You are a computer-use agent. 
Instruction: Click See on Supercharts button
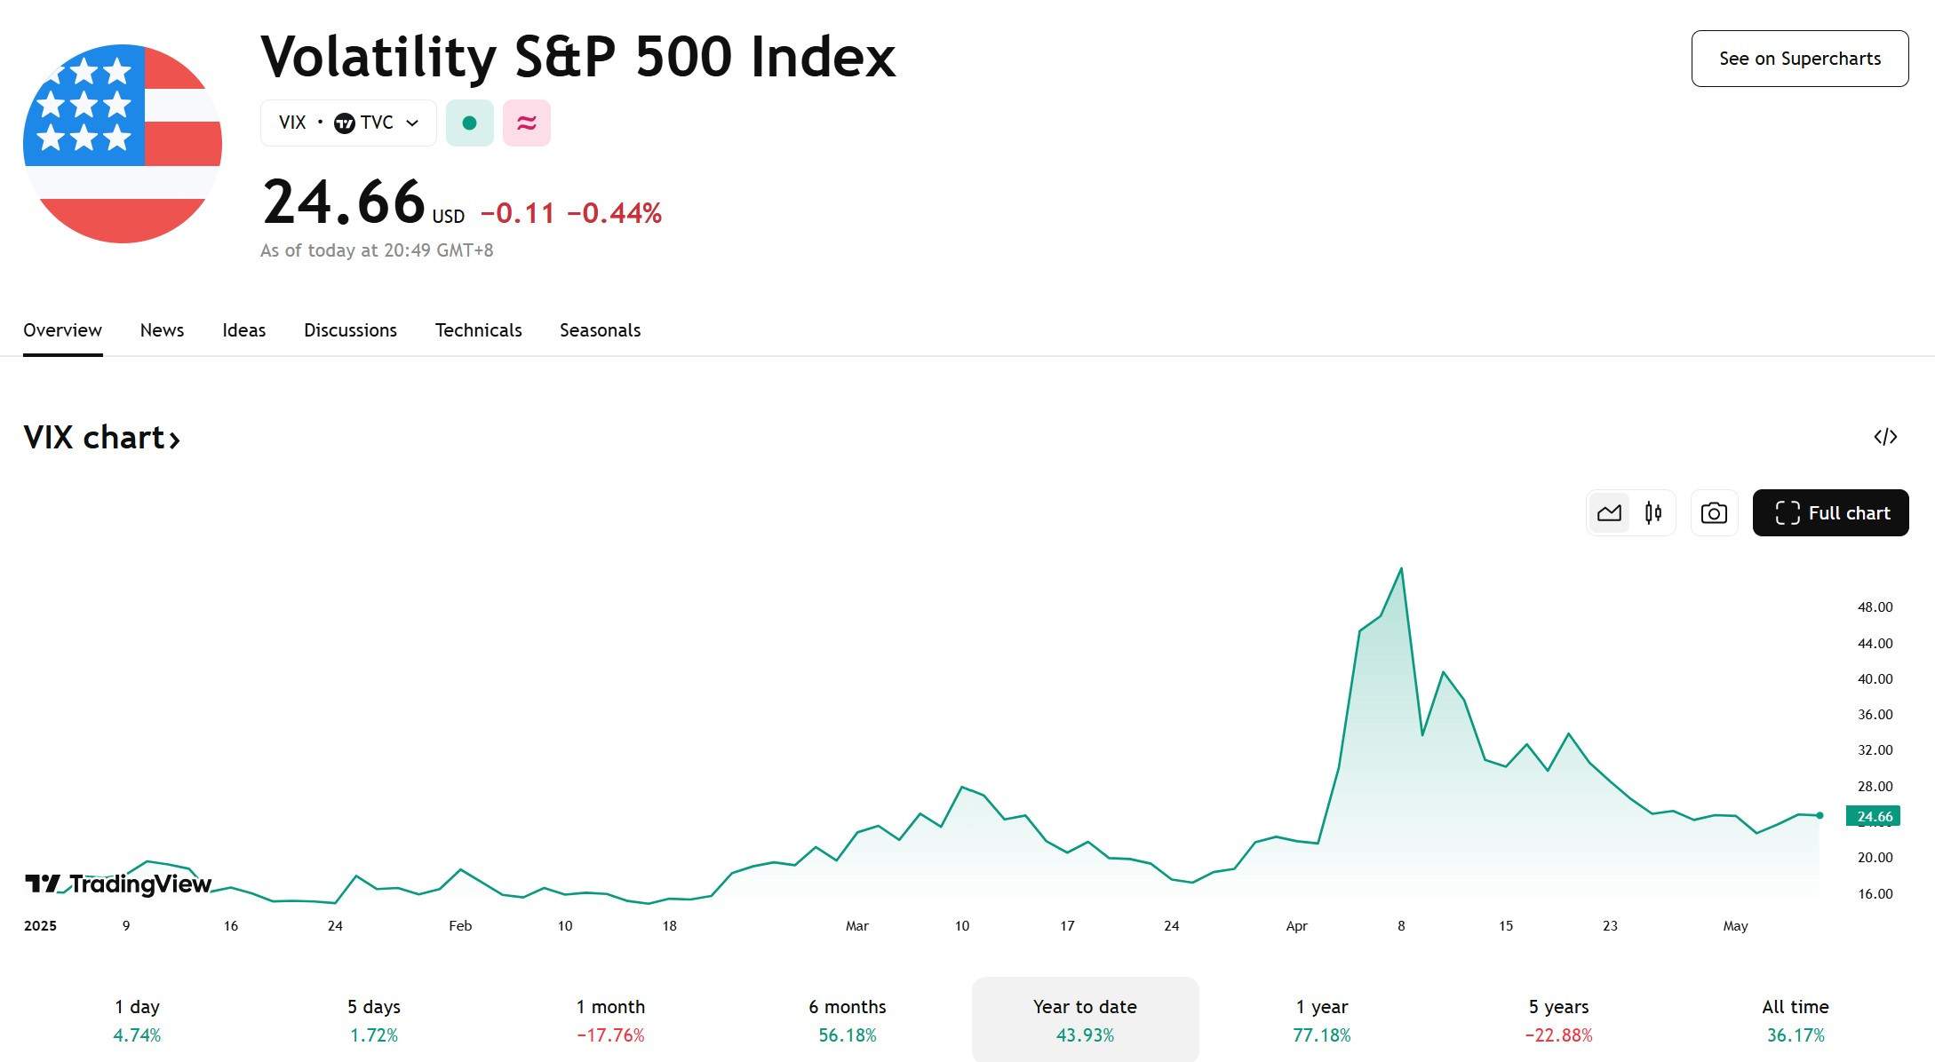click(x=1800, y=59)
